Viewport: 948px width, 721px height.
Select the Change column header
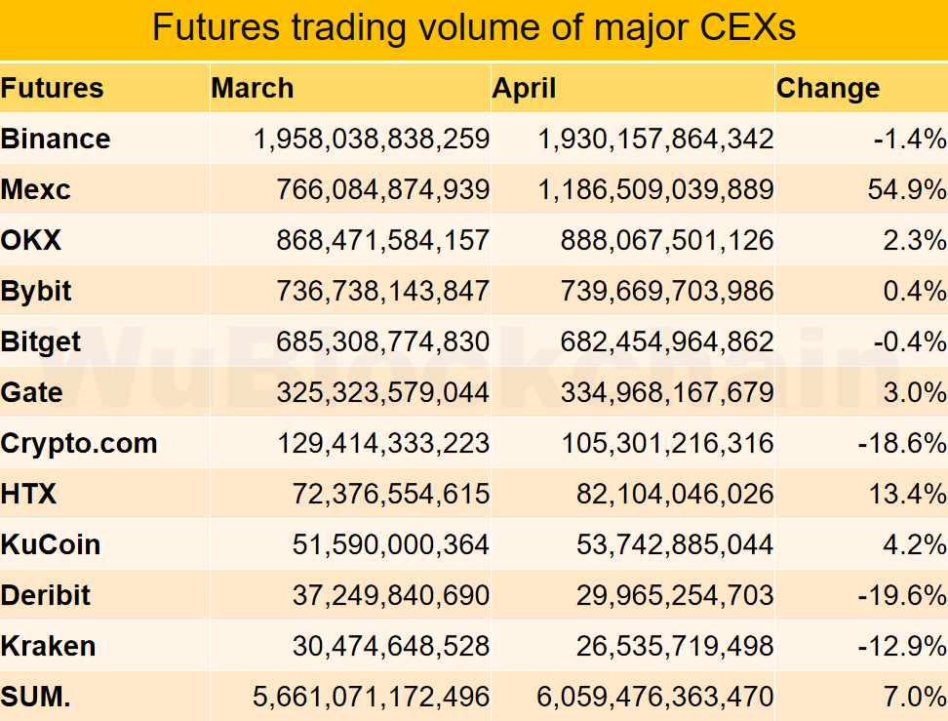coord(828,88)
